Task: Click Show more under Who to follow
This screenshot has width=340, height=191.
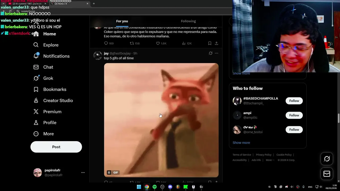Action: pyautogui.click(x=241, y=143)
